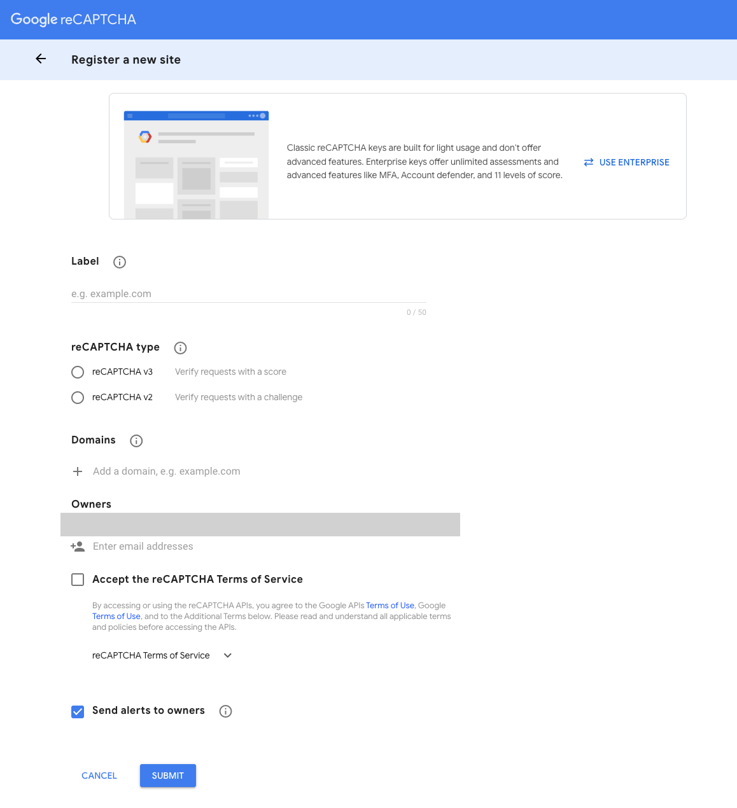Image resolution: width=737 pixels, height=808 pixels.
Task: Click the 'Register a new site' heading
Action: click(x=126, y=60)
